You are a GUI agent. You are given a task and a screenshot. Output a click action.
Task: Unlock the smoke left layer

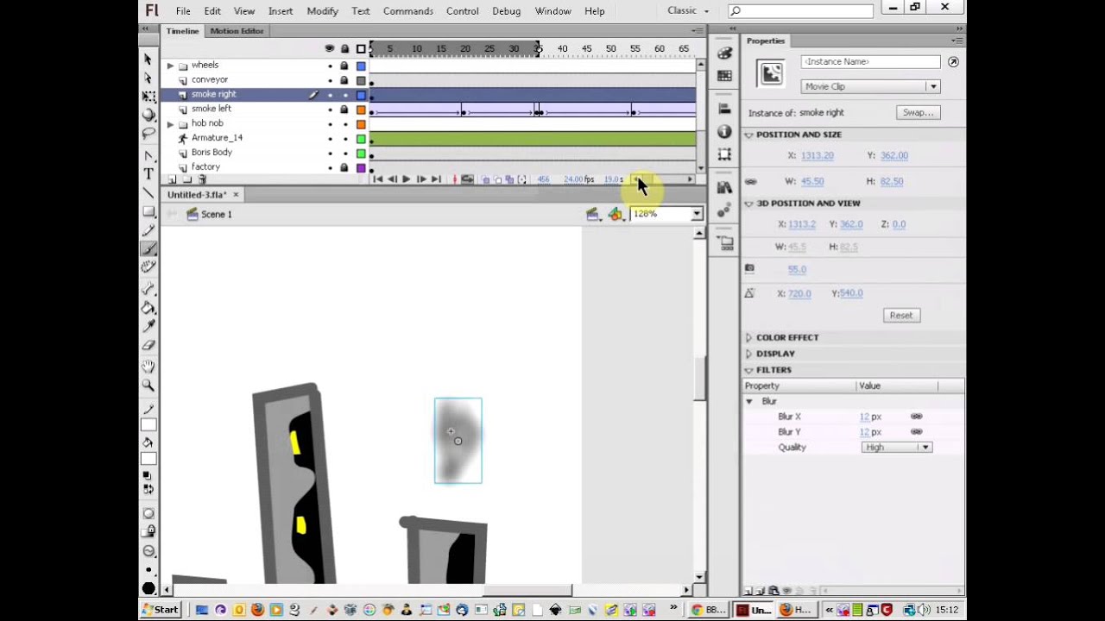click(x=344, y=110)
